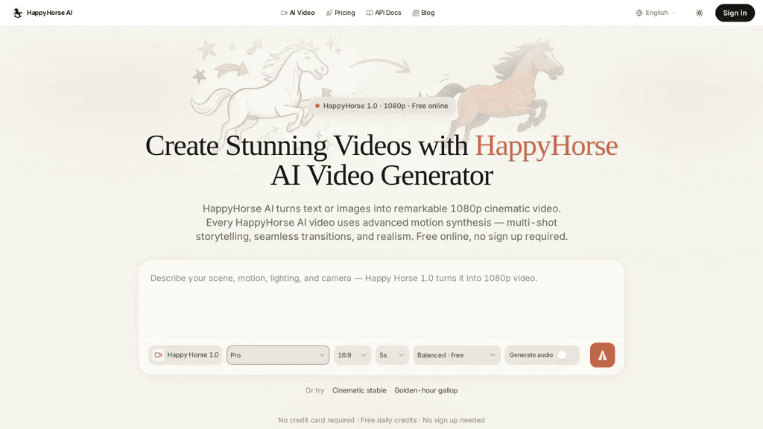Open the 16:9 aspect ratio dropdown
Screen dimensions: 763x429
352,355
